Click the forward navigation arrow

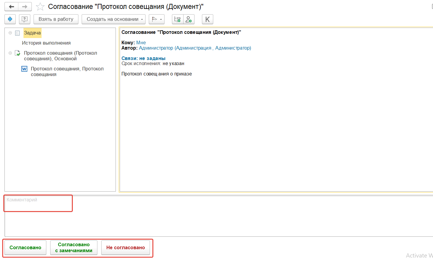(25, 7)
